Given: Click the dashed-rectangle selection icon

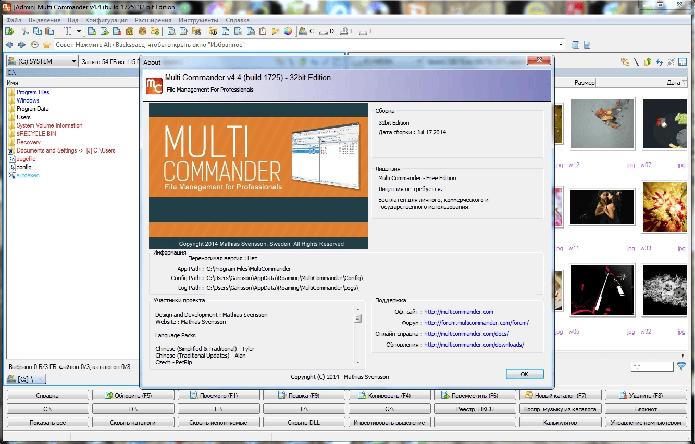Looking at the screenshot, I should [x=67, y=31].
